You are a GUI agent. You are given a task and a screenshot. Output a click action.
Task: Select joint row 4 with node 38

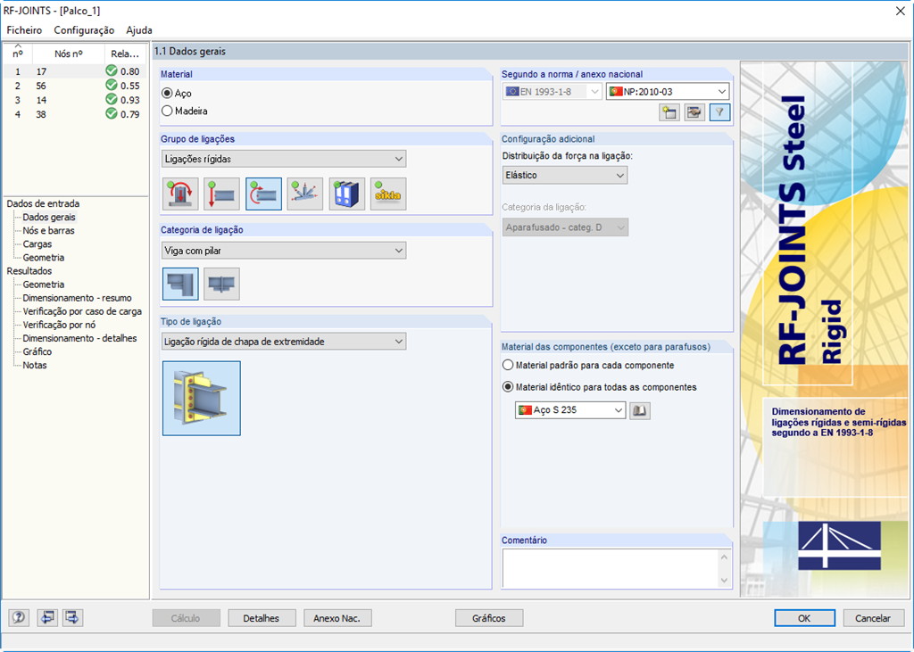[75, 115]
